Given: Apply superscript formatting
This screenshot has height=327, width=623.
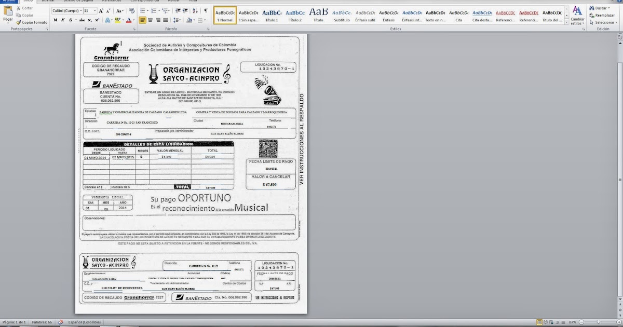Looking at the screenshot, I should point(97,20).
